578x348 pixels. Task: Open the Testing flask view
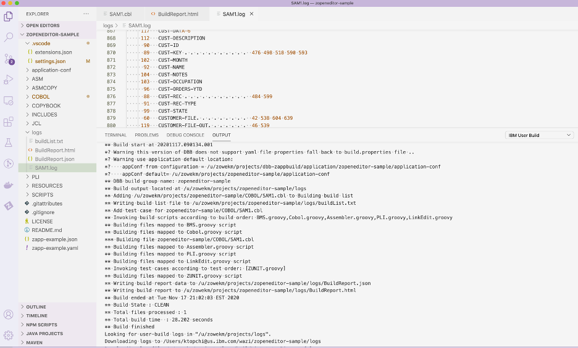(x=9, y=143)
